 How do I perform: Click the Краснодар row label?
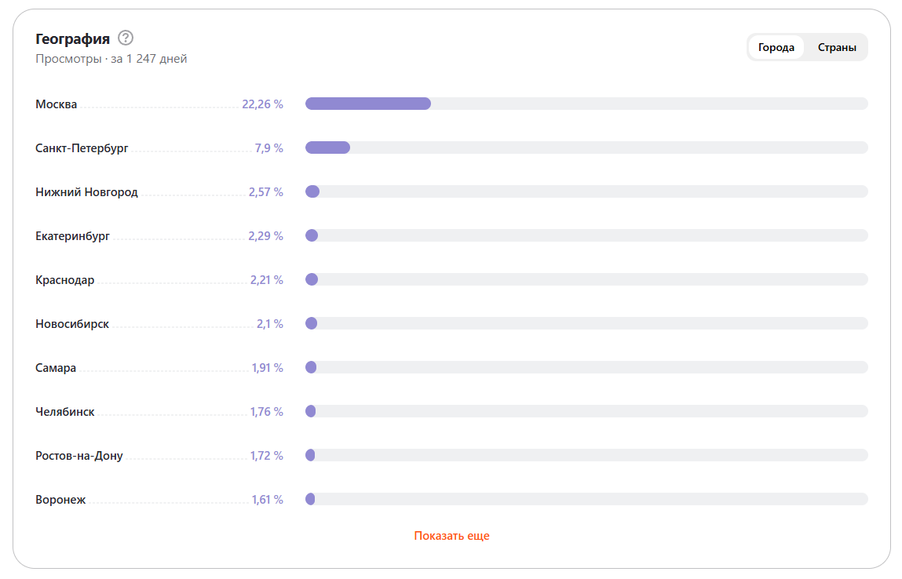pyautogui.click(x=65, y=280)
